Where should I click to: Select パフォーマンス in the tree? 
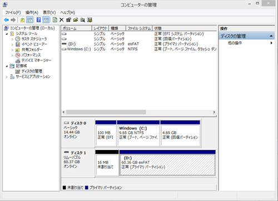(31, 55)
